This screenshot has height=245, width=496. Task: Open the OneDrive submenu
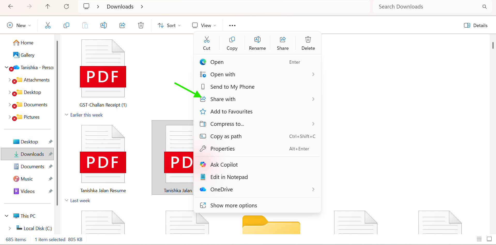(x=257, y=190)
